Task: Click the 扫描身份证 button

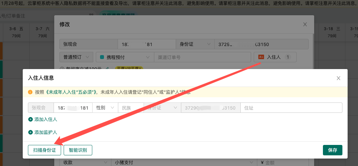Action: tap(45, 150)
